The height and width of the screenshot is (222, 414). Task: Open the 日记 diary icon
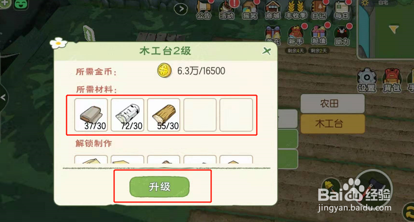[x=319, y=10]
